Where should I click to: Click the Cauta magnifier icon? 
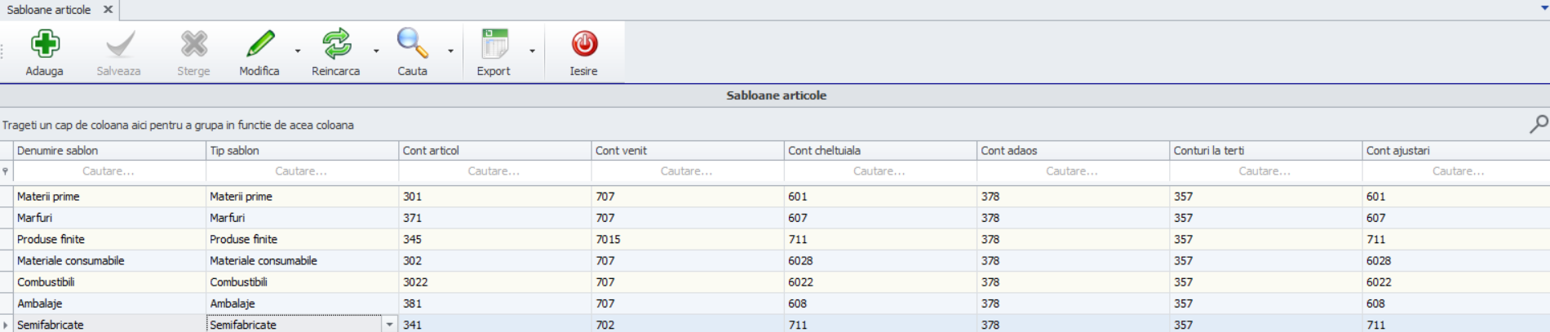(x=412, y=44)
